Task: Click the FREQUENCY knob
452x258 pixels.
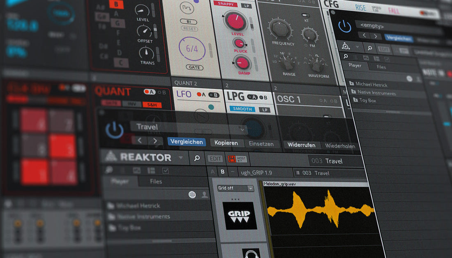Action: click(x=280, y=28)
